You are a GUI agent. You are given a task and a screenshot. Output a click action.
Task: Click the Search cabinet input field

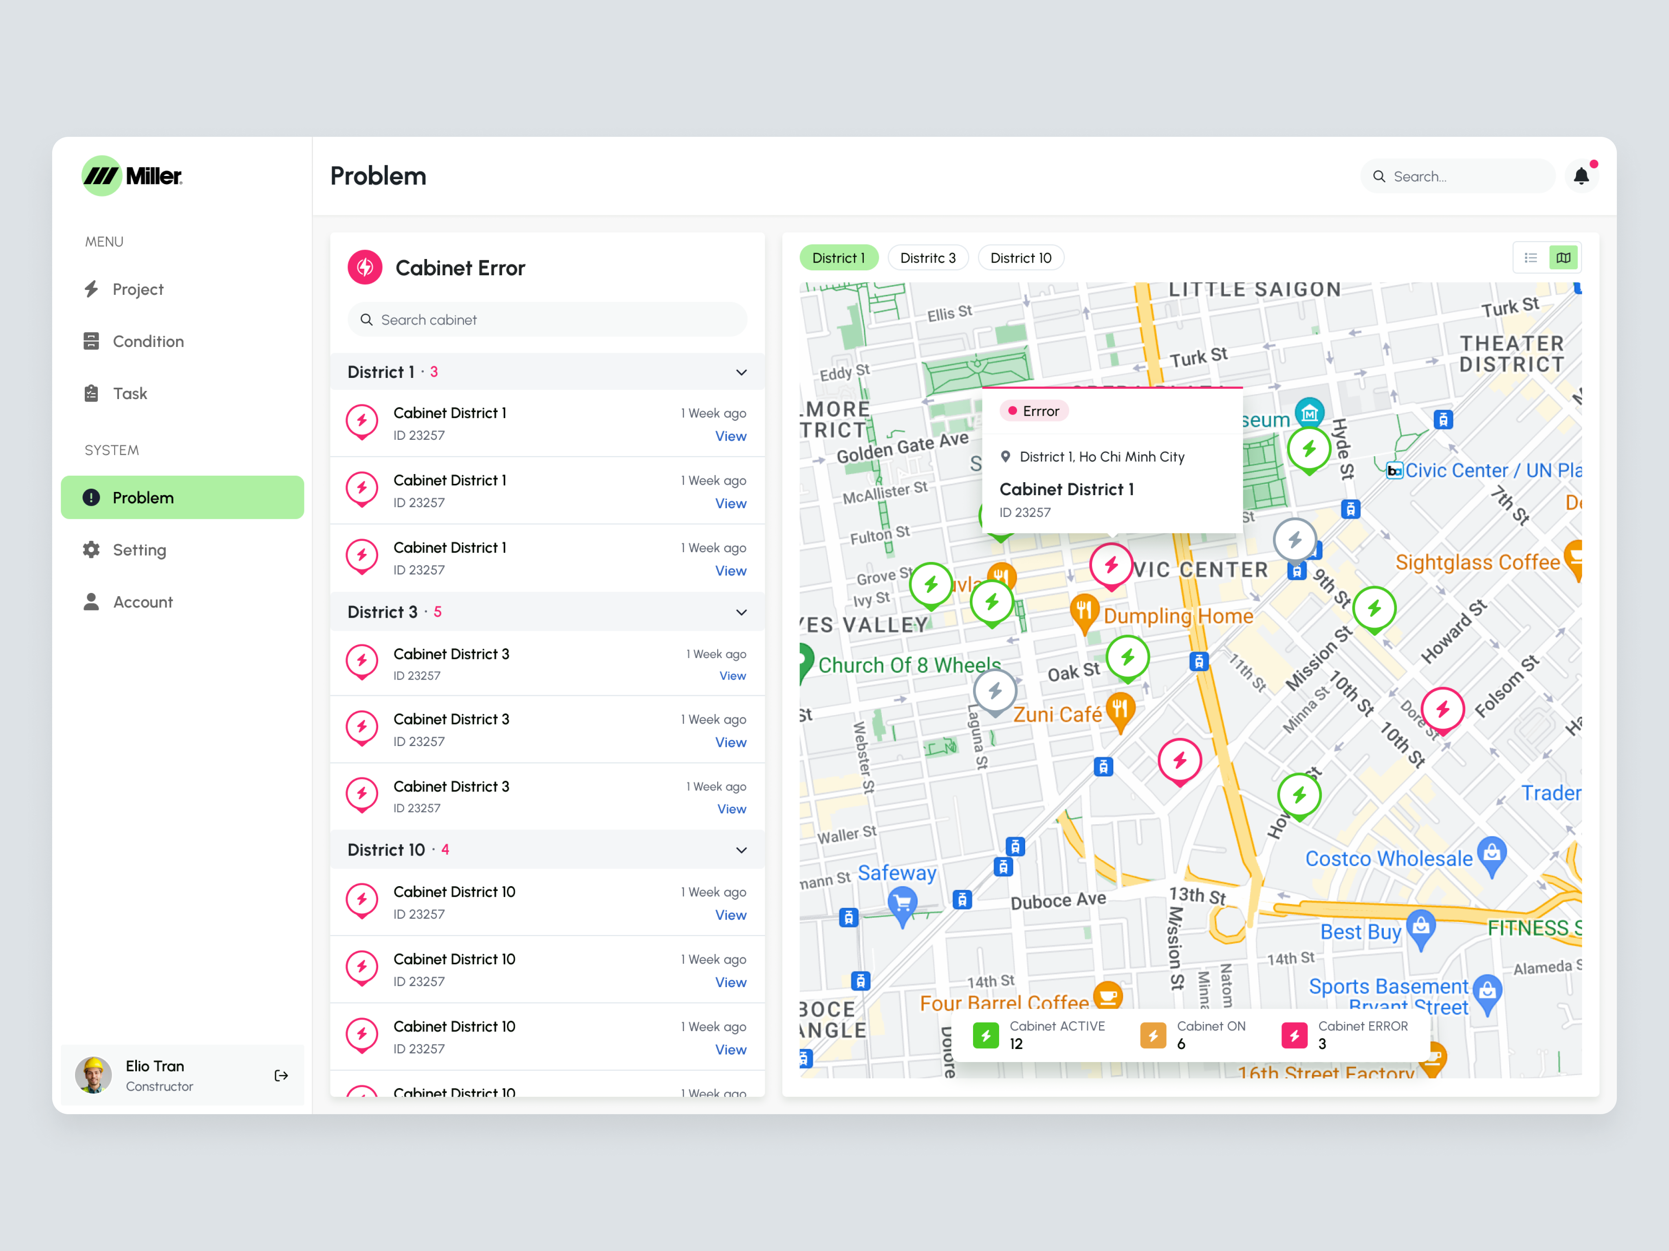(x=546, y=320)
